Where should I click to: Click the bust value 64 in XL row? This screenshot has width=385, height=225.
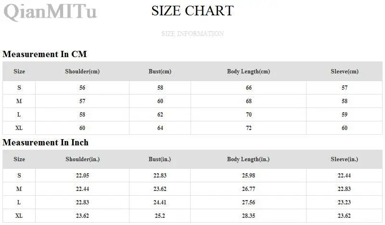(x=160, y=128)
